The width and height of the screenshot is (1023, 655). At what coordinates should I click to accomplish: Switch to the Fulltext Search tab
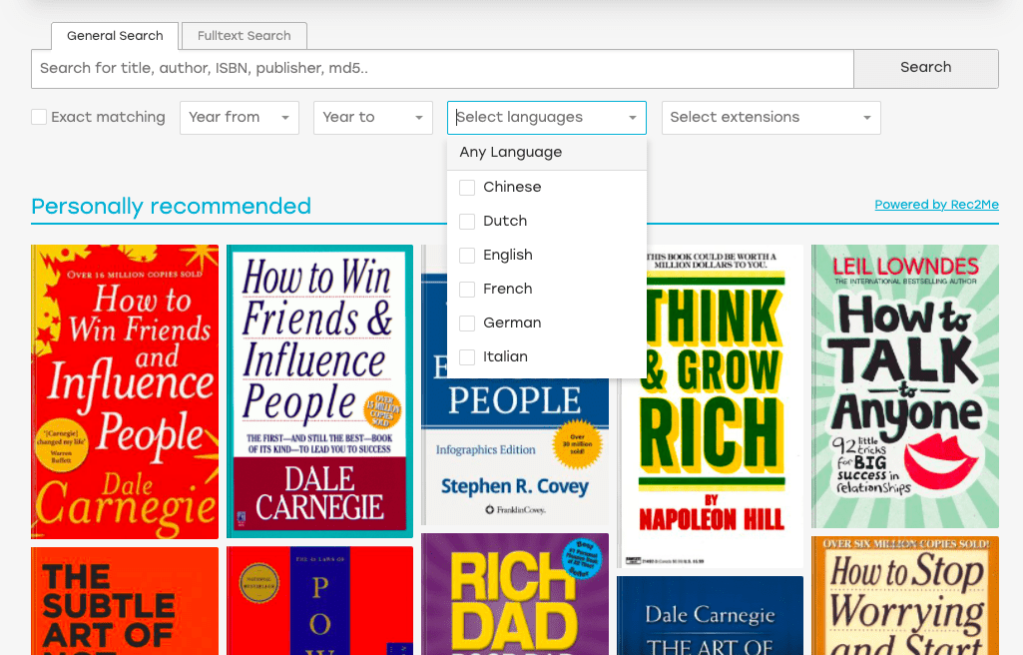pos(244,36)
